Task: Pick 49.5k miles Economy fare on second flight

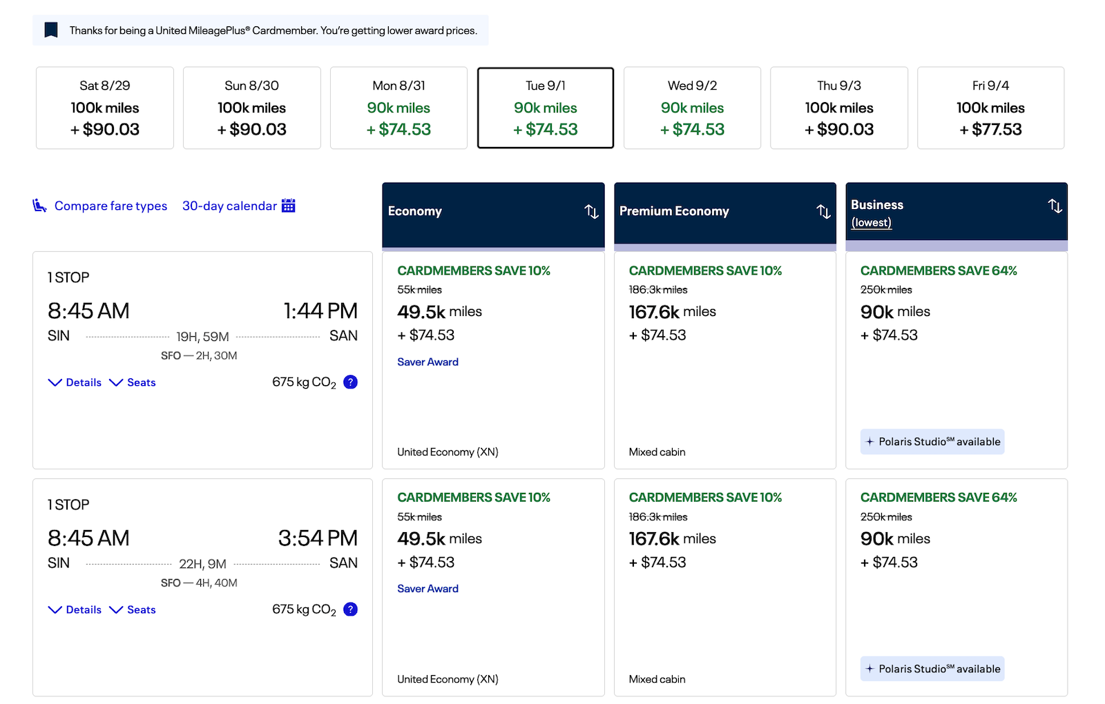Action: (x=493, y=587)
